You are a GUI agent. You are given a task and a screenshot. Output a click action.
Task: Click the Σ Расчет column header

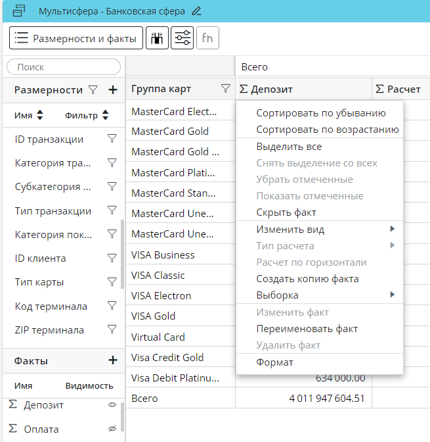click(x=399, y=89)
